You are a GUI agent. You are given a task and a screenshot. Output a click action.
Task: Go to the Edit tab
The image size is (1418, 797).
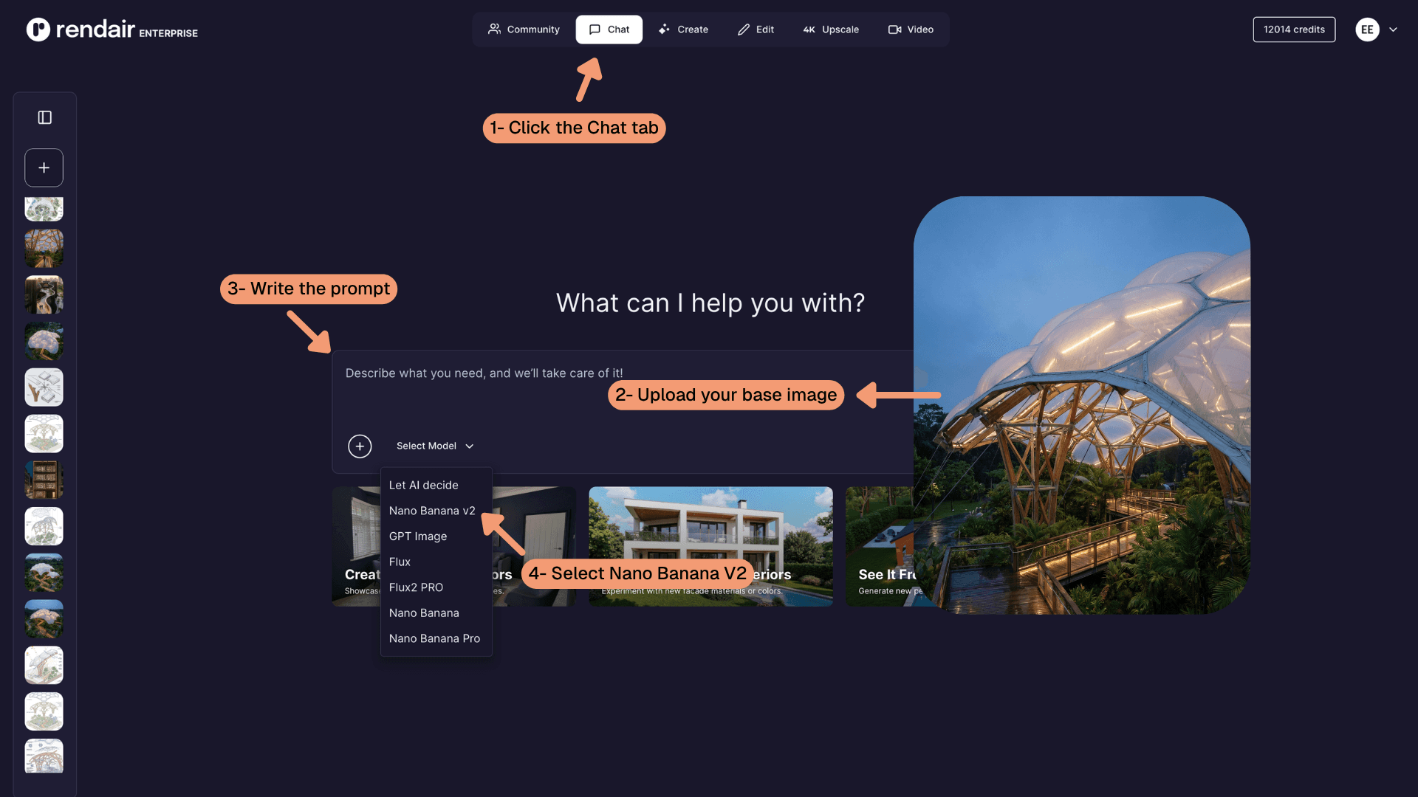click(756, 30)
